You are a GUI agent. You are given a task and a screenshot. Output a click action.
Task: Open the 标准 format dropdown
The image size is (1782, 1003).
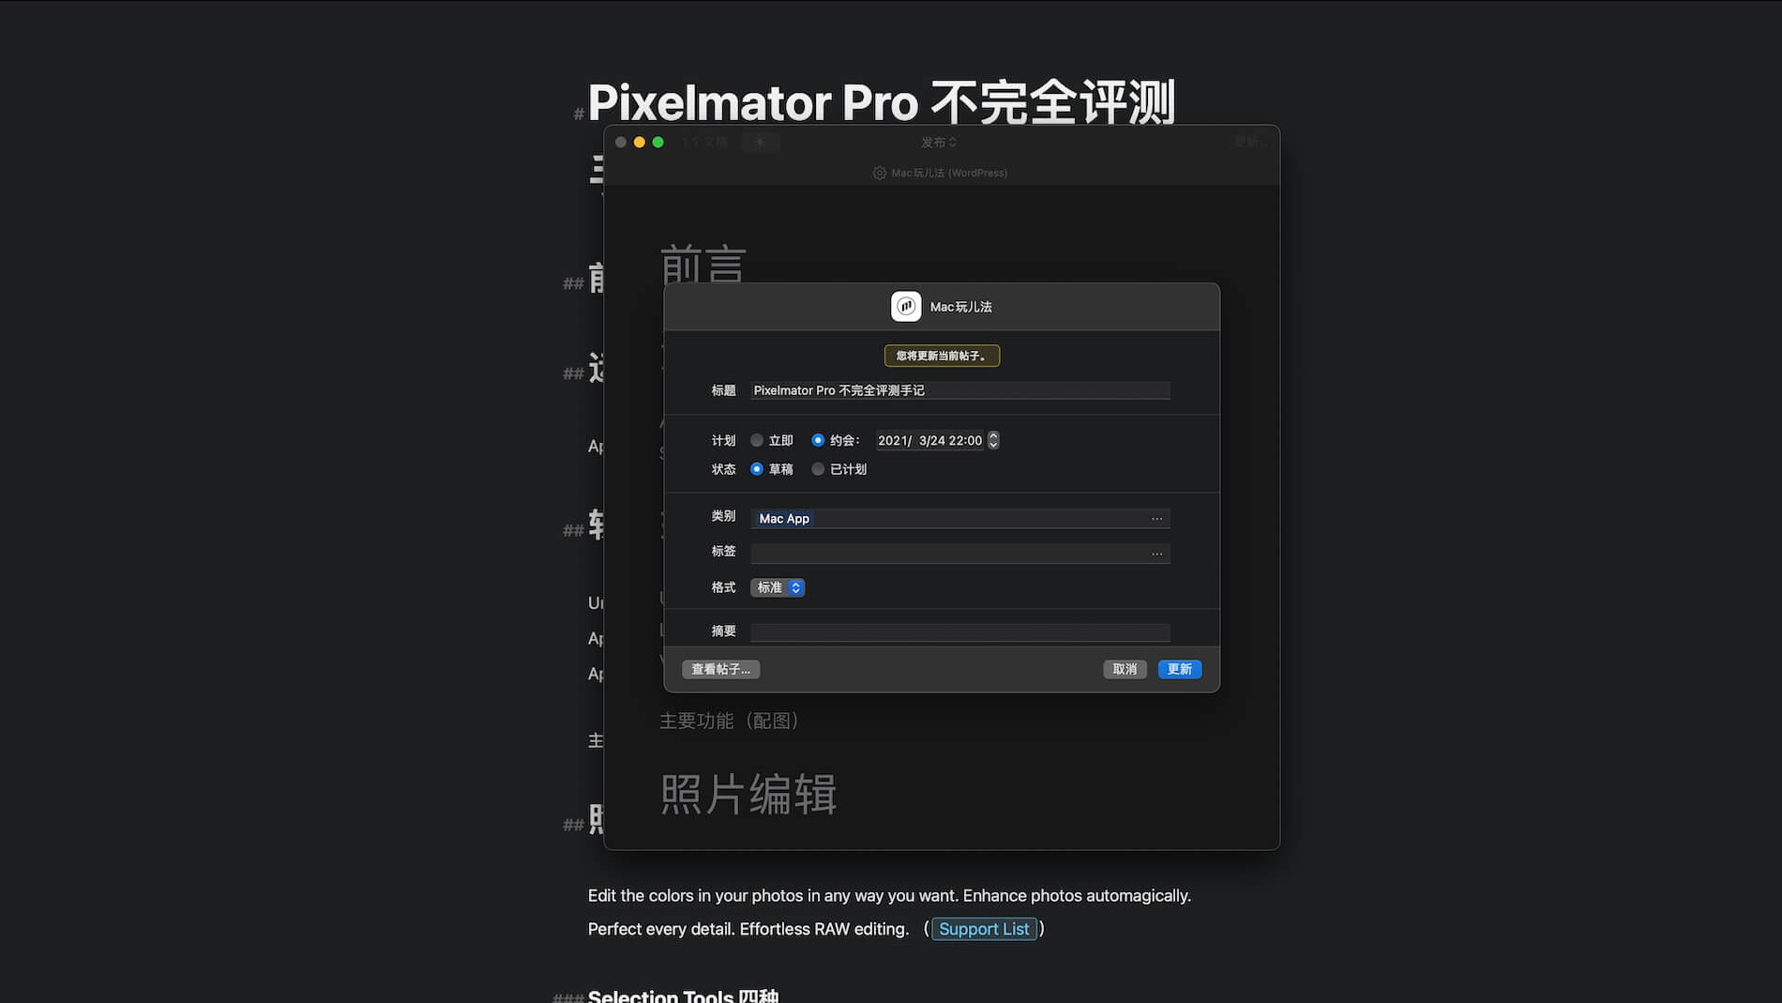(x=778, y=587)
